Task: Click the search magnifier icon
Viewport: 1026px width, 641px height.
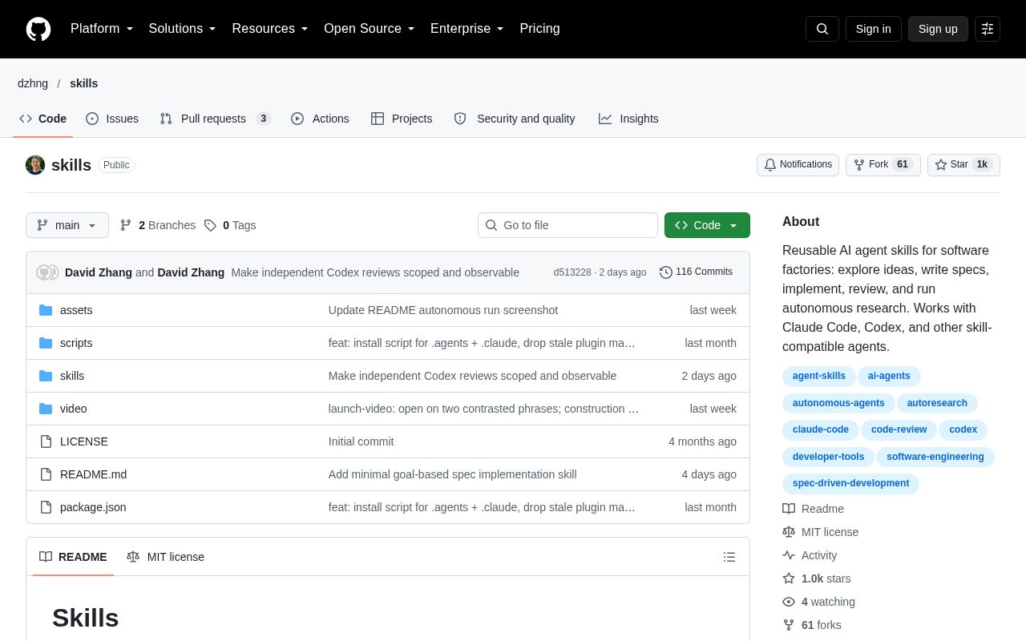Action: point(822,29)
